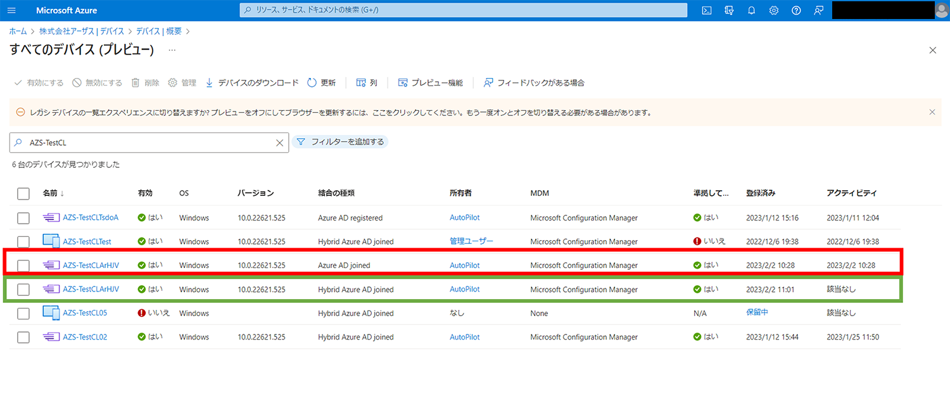Toggle the select-all devices checkbox
Viewport: 950px width, 396px height.
click(x=23, y=193)
